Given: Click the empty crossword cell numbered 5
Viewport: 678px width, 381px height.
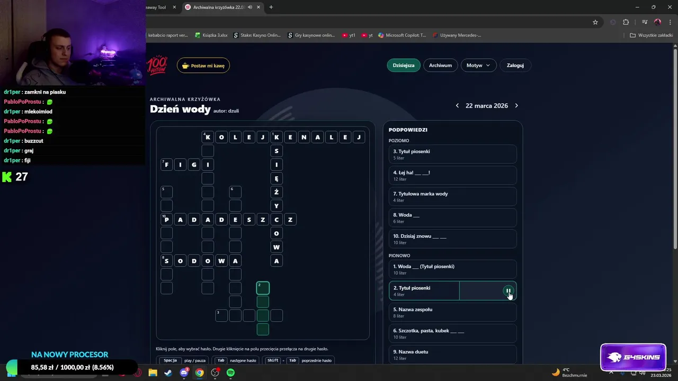Looking at the screenshot, I should [166, 192].
